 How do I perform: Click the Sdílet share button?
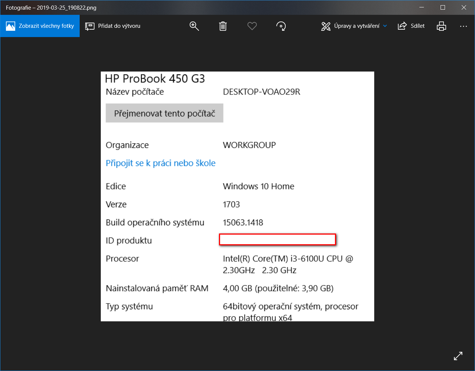coord(411,26)
